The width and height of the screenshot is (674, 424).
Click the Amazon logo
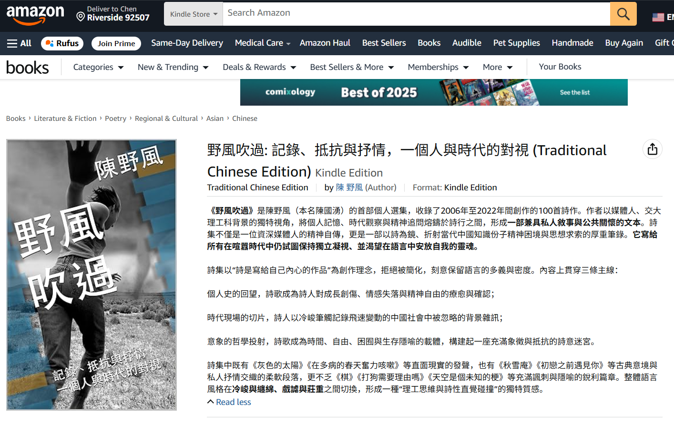click(35, 15)
